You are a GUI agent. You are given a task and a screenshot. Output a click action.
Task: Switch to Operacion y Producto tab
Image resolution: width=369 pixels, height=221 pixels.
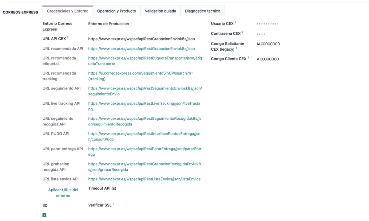pos(117,11)
